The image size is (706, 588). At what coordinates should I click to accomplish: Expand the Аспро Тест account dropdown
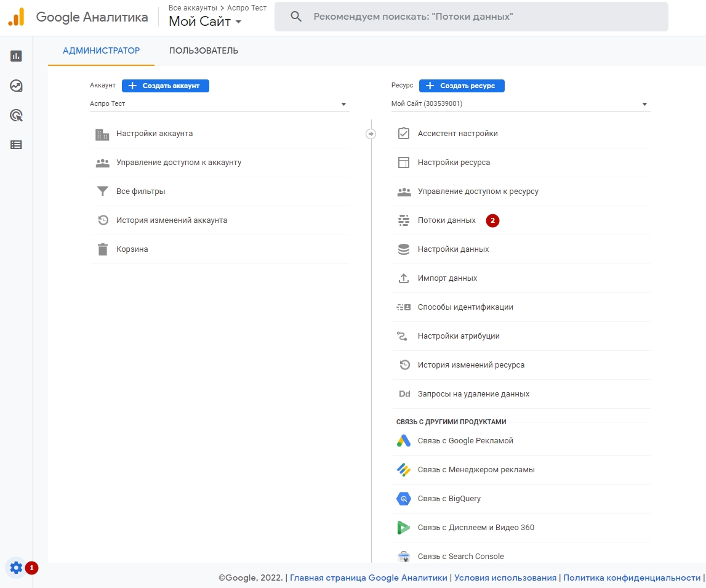(220, 103)
